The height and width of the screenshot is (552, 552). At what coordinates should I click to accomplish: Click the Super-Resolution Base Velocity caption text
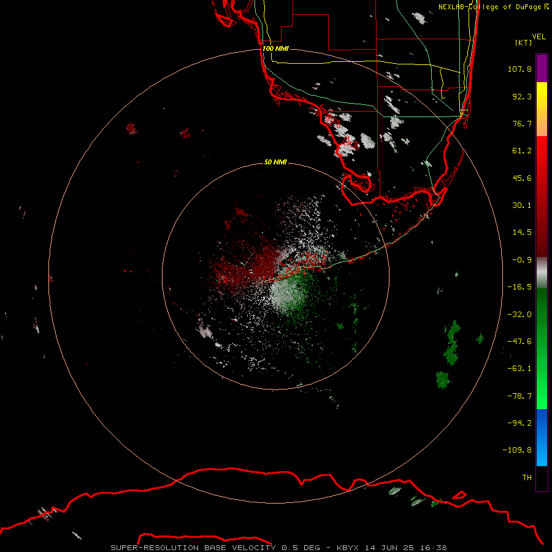(x=278, y=548)
